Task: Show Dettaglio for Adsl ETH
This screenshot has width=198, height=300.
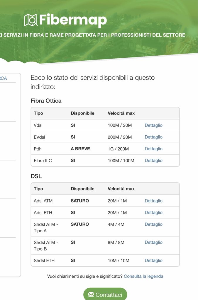Action: click(x=153, y=213)
